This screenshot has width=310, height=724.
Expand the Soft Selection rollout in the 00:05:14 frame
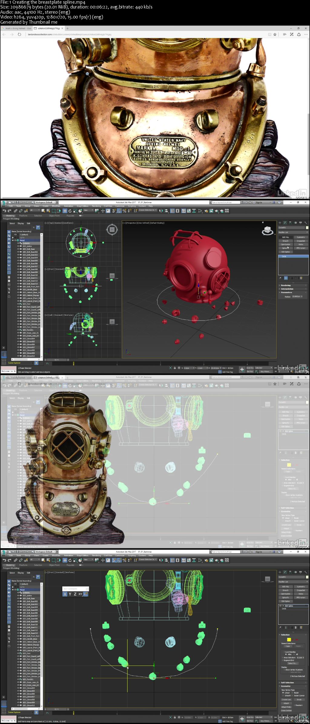coord(293,682)
